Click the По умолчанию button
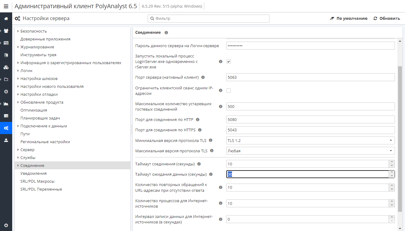This screenshot has height=231, width=405. (x=349, y=19)
